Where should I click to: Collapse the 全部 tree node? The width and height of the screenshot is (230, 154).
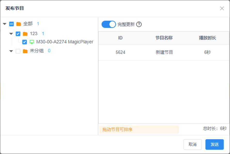click(x=5, y=24)
